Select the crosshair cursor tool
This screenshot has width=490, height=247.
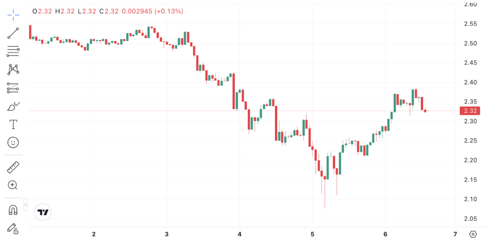(13, 14)
